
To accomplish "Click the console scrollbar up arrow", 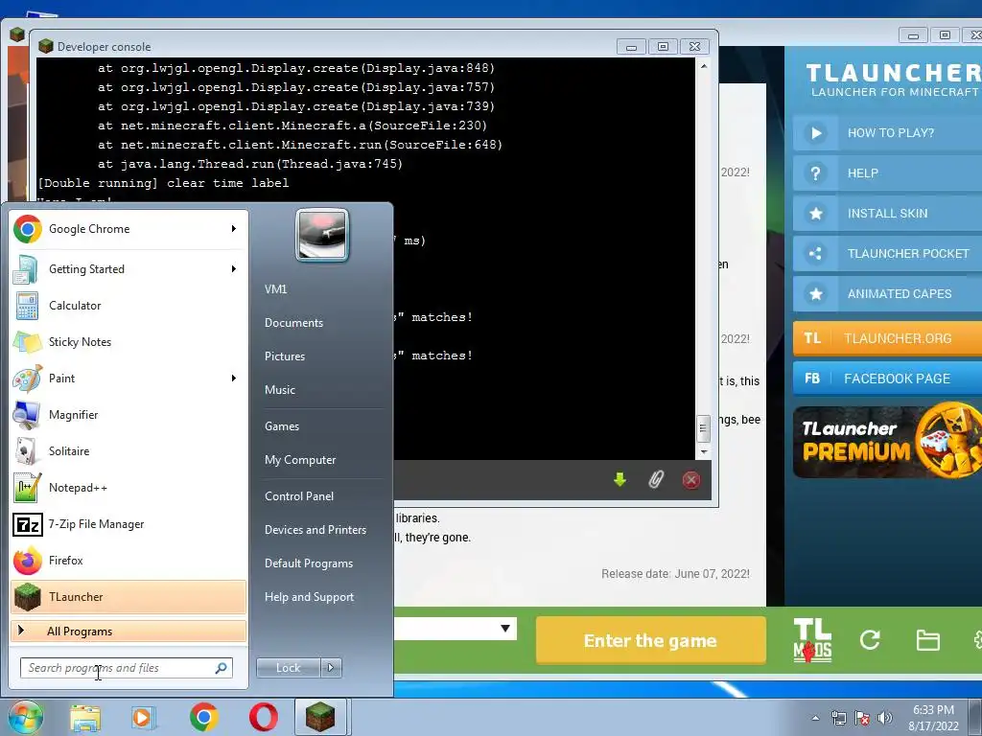I will [703, 66].
